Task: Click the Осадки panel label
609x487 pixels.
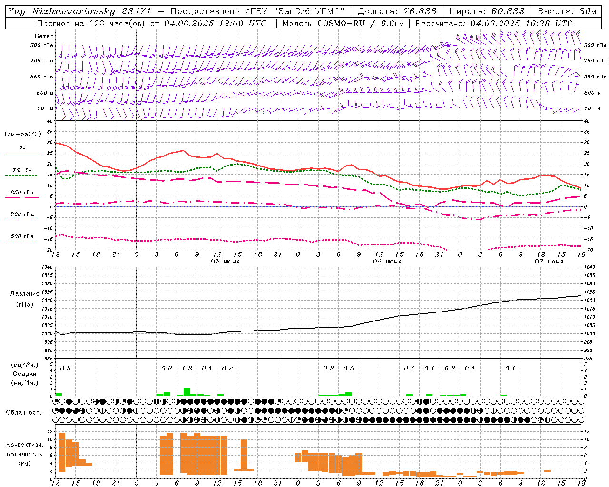Action: pyautogui.click(x=25, y=374)
